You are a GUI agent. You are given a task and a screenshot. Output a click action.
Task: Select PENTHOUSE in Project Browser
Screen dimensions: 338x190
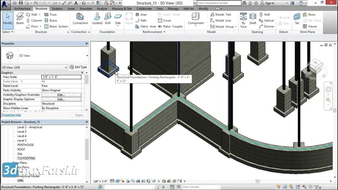[x=25, y=145]
